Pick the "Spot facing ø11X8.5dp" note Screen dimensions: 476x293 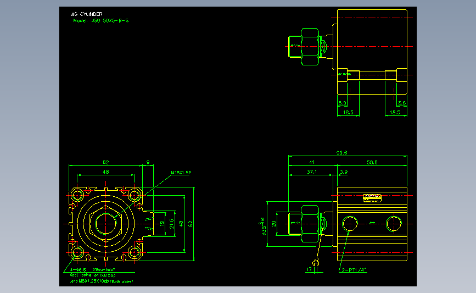click(x=93, y=275)
